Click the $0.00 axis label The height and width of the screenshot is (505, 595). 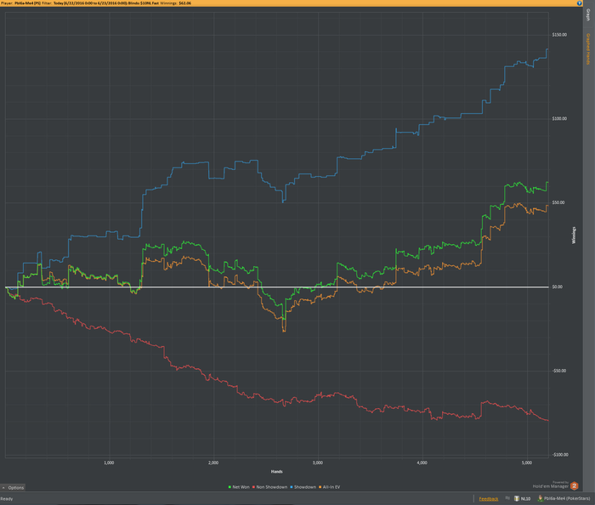557,287
